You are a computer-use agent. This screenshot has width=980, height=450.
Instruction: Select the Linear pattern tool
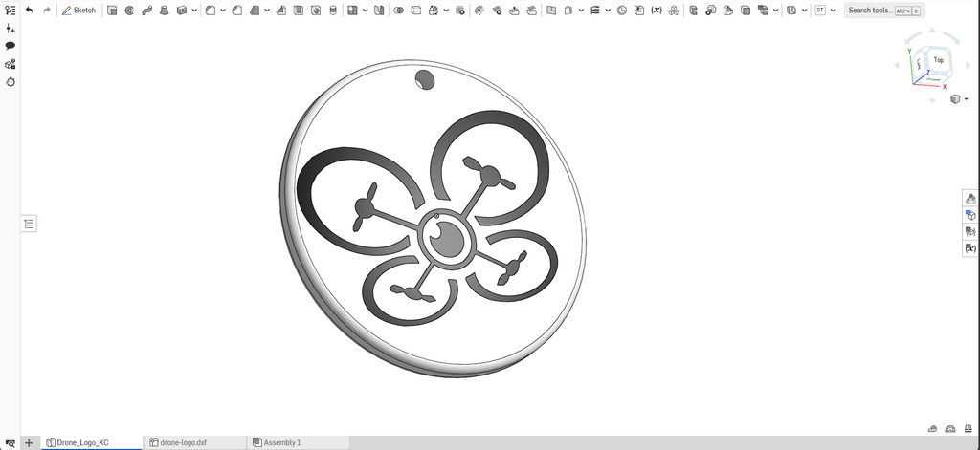pyautogui.click(x=353, y=10)
